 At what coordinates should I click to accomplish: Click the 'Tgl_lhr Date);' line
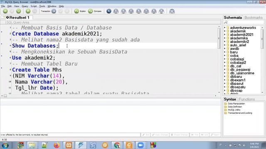[x=37, y=88]
